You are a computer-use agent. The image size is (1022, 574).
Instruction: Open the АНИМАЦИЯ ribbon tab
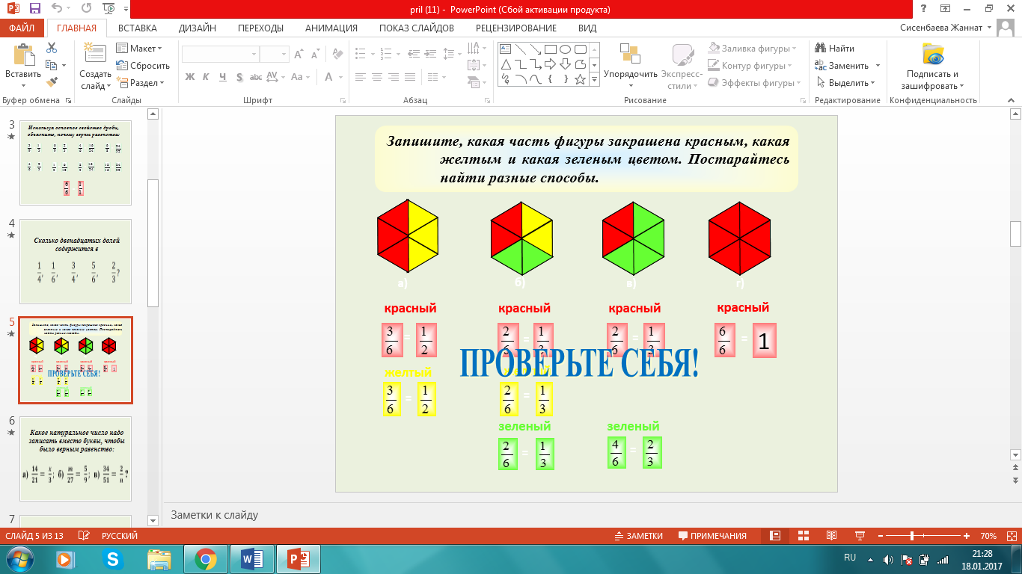(331, 28)
